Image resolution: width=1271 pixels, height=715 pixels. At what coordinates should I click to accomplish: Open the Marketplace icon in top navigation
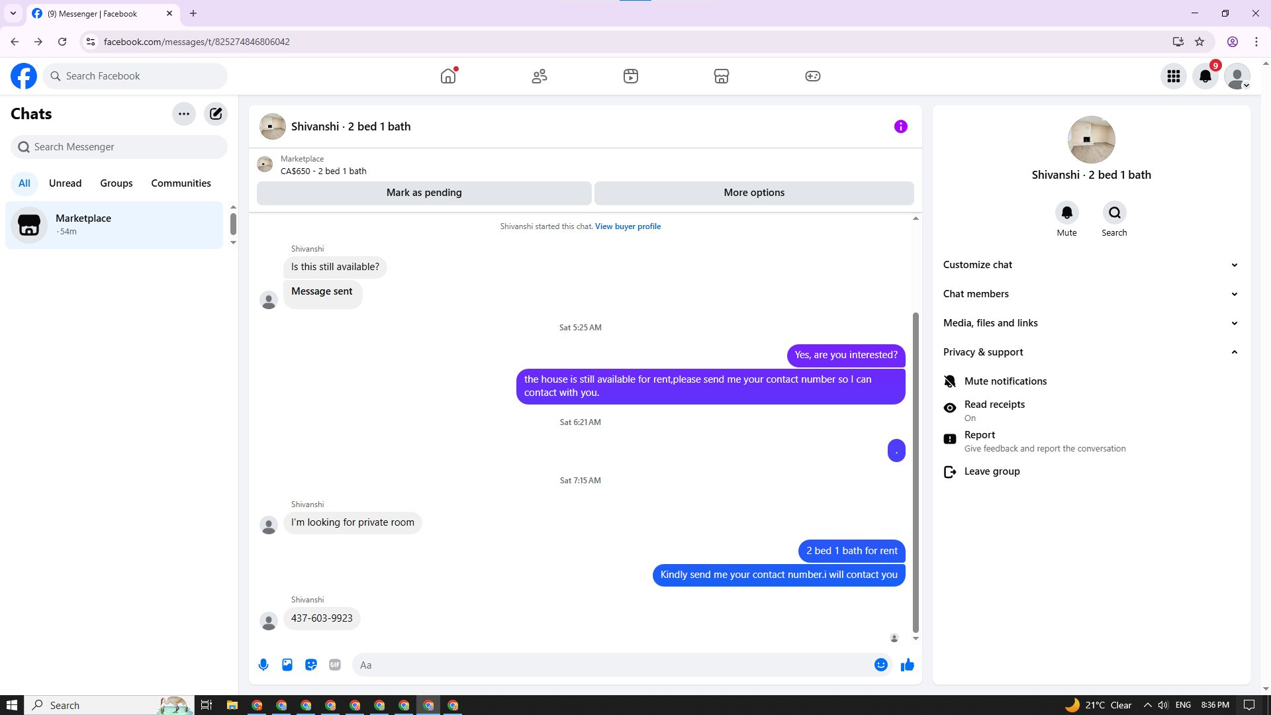tap(722, 76)
